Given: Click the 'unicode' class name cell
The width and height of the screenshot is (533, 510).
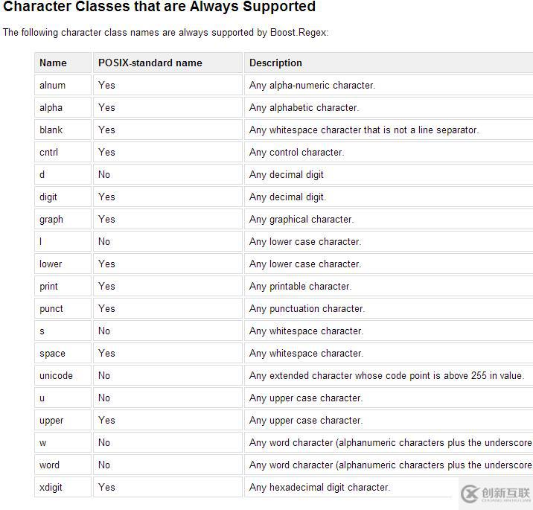Looking at the screenshot, I should coord(63,376).
